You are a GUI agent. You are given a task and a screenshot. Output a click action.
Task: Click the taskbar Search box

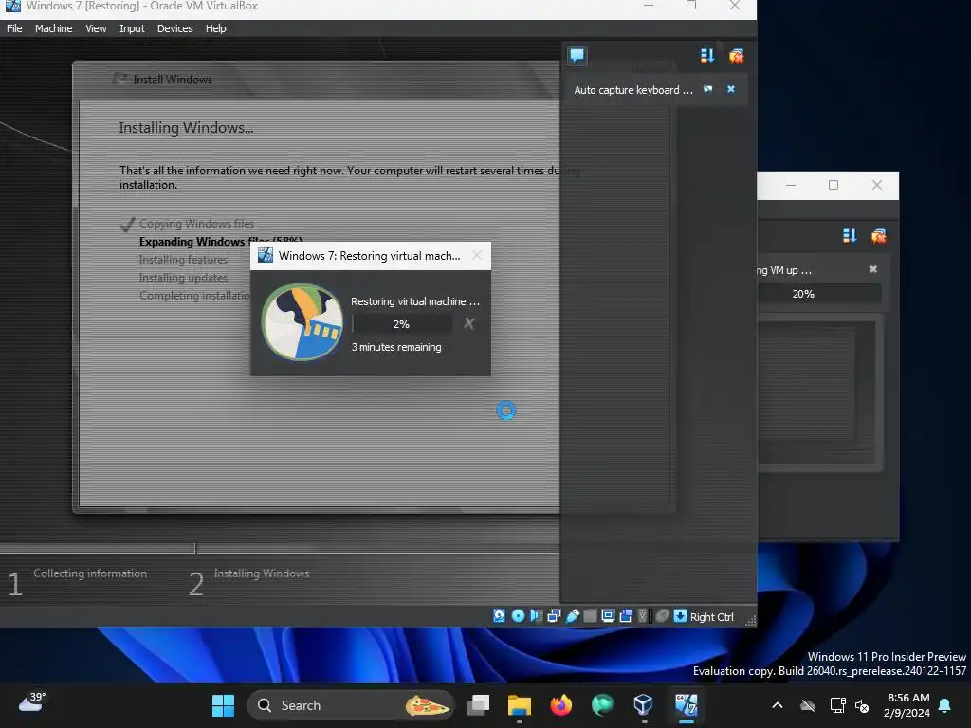[x=351, y=705]
